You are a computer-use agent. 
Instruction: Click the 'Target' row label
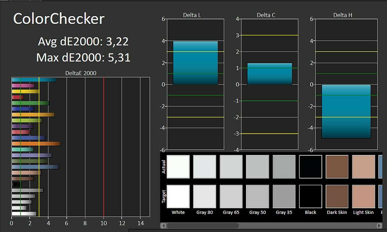point(164,196)
